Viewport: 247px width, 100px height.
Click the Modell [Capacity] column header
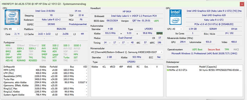(x=220, y=67)
